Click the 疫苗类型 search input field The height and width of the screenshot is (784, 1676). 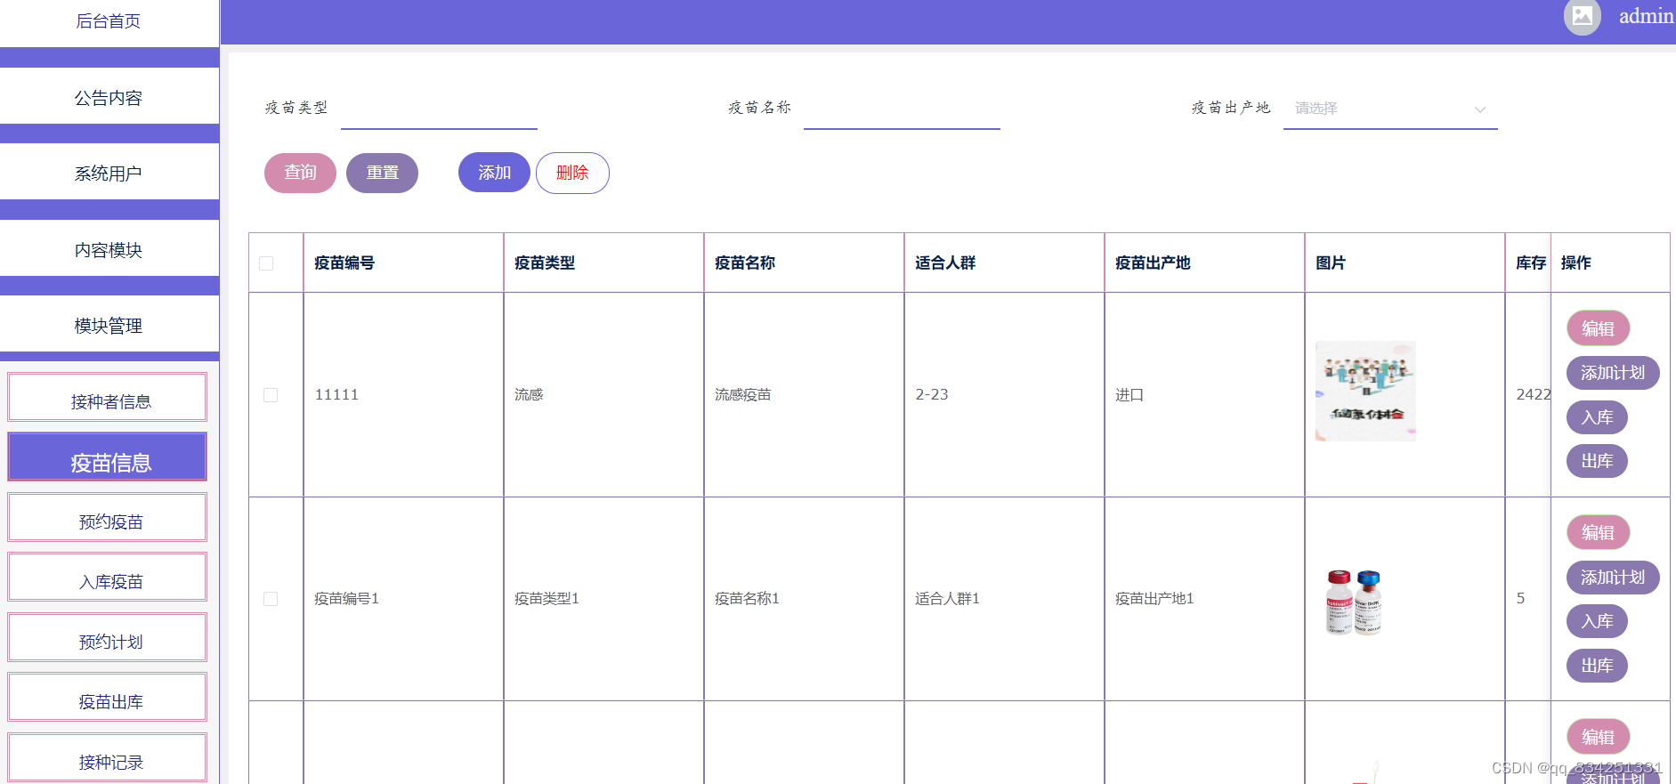(439, 109)
